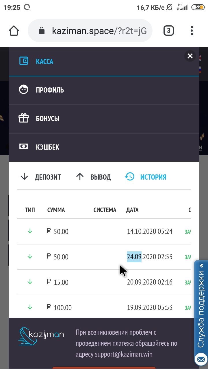Click the Kaziman logo in the footer
Viewport: 208px width, 369px height.
coord(41,337)
